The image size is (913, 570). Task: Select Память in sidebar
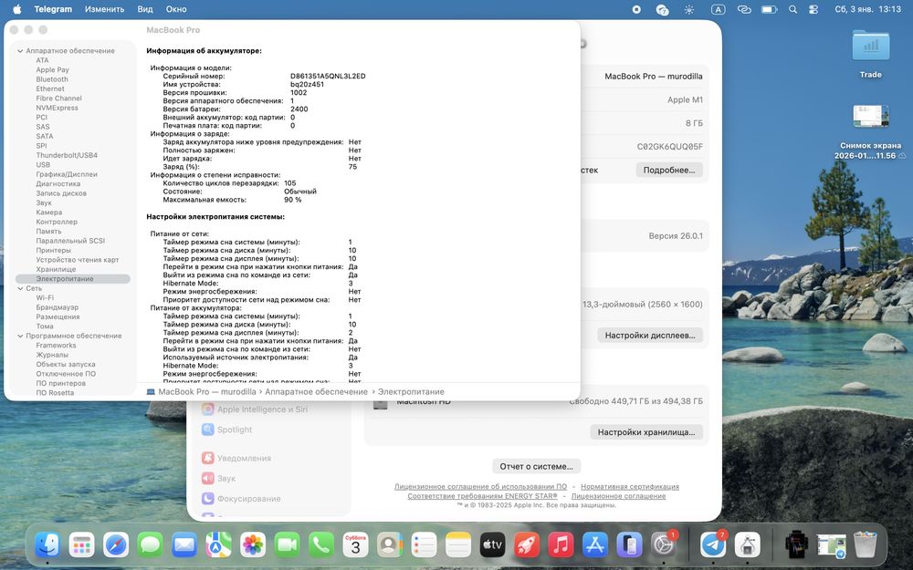point(48,232)
